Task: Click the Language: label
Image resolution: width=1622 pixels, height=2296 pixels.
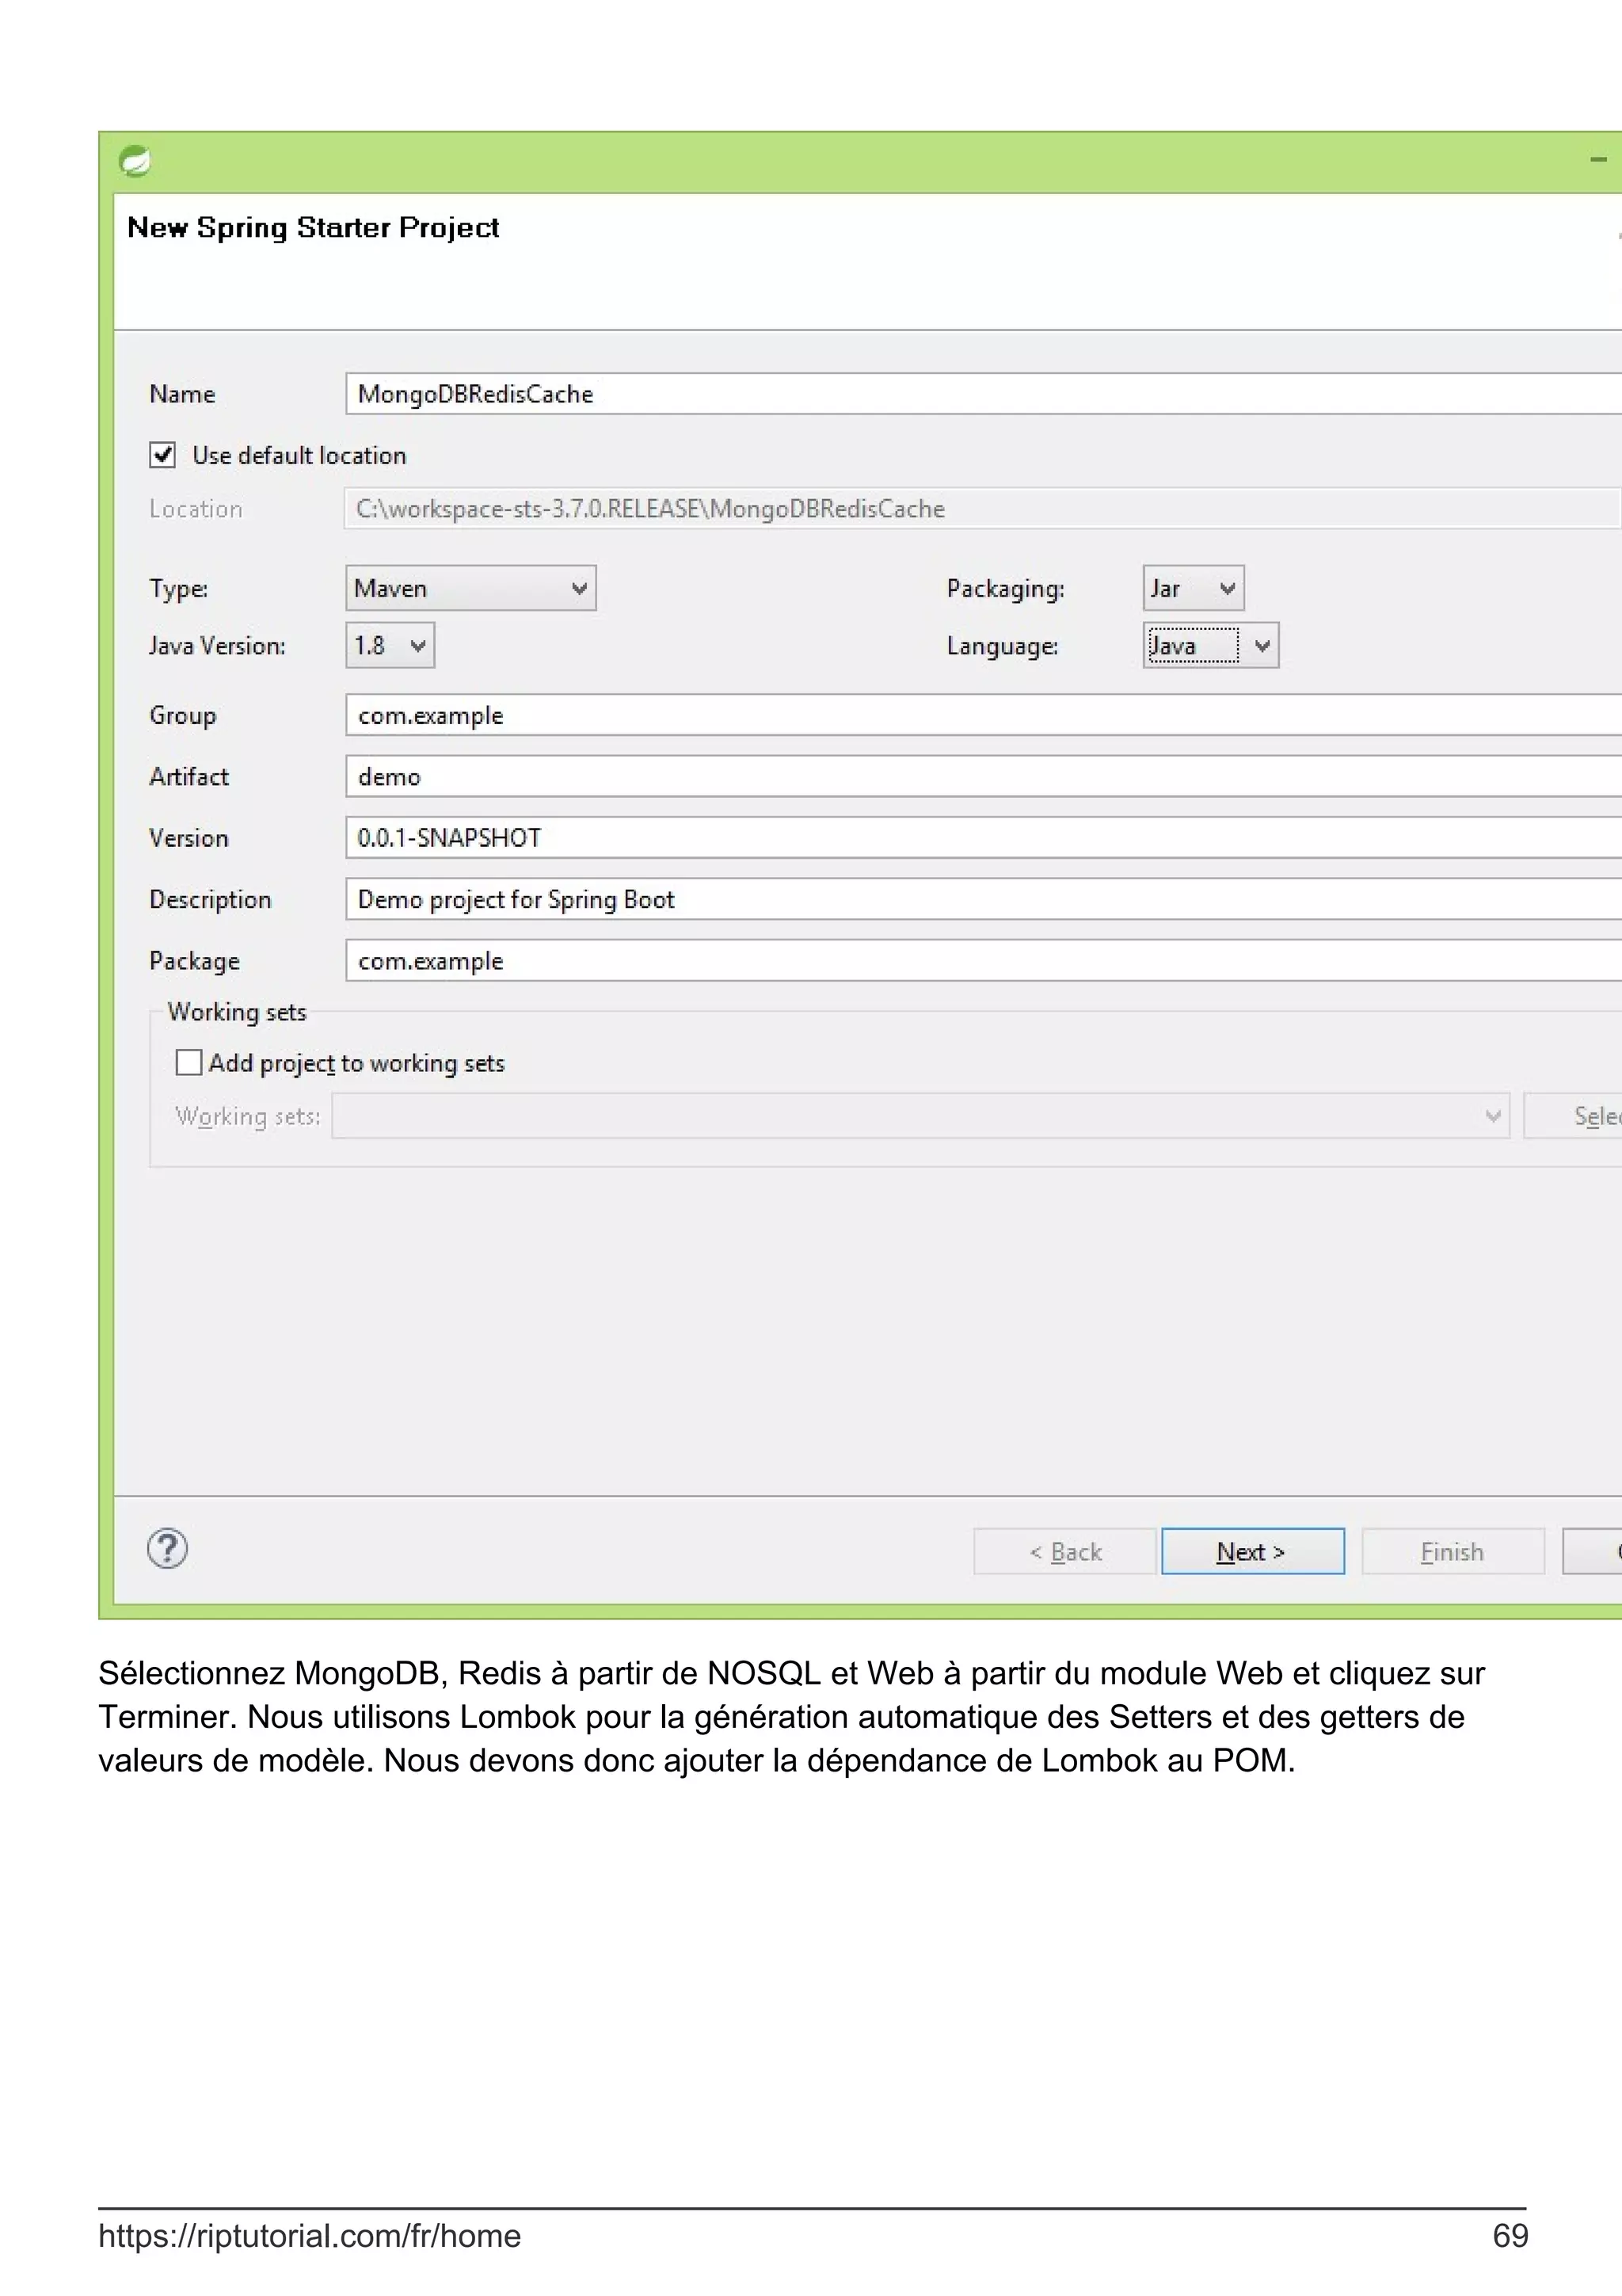Action: pos(1003,647)
